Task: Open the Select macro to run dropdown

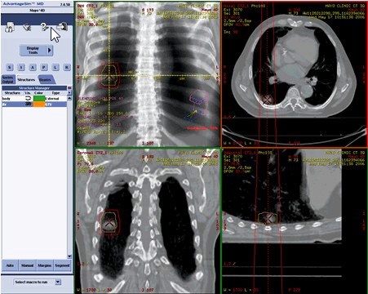Action: tap(58, 282)
